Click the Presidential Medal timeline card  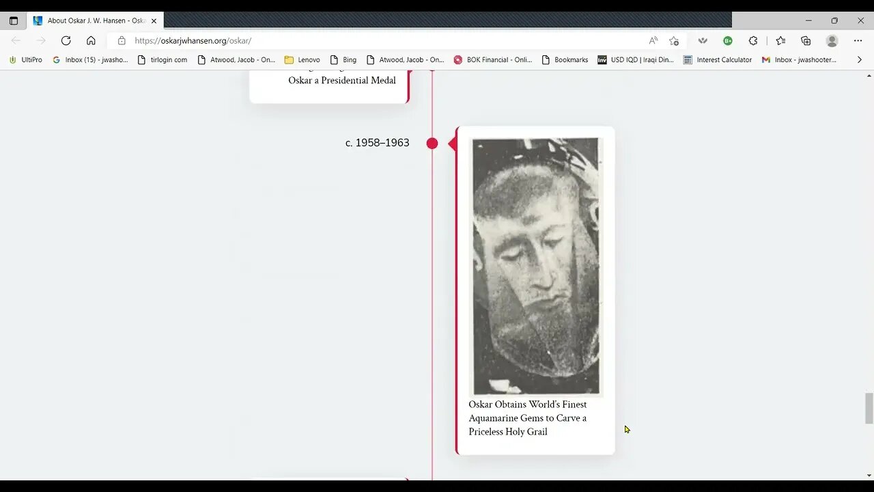point(329,86)
